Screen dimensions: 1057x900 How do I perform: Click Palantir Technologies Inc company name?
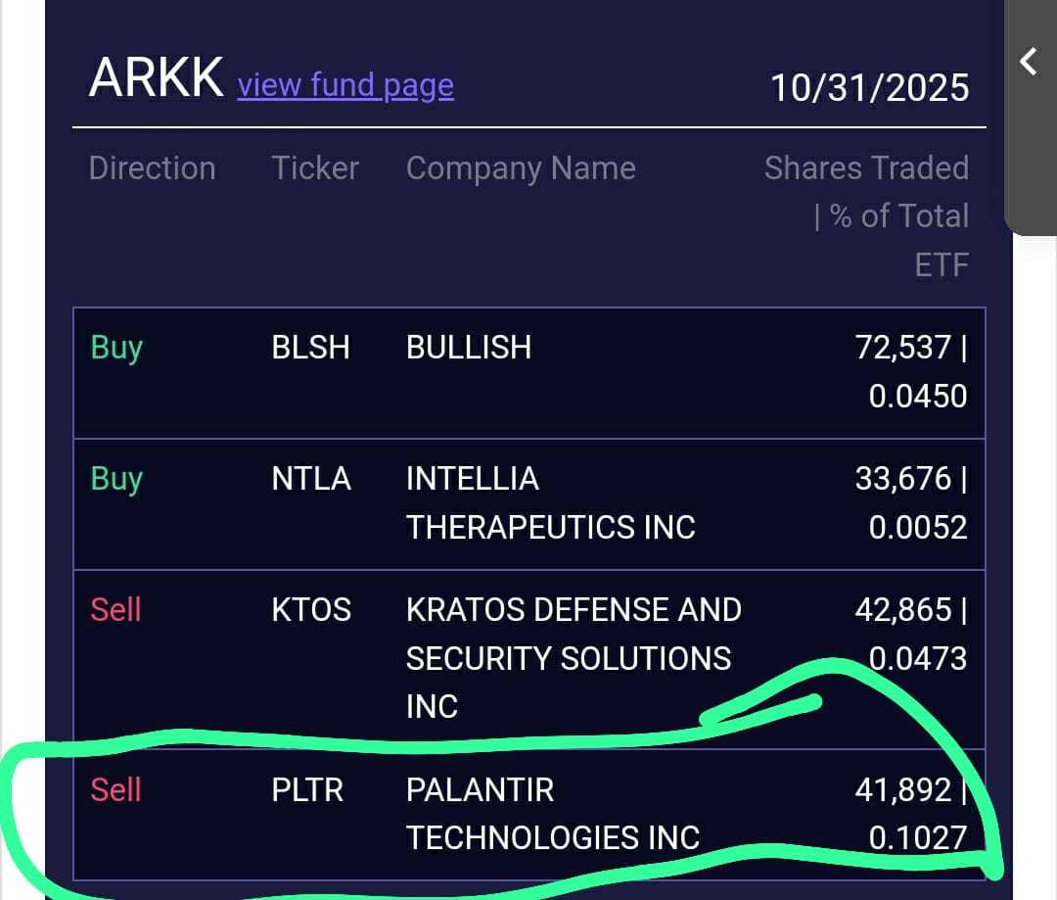[553, 814]
